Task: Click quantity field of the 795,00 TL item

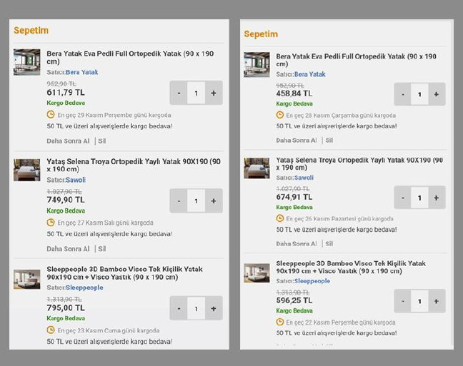Action: [196, 309]
